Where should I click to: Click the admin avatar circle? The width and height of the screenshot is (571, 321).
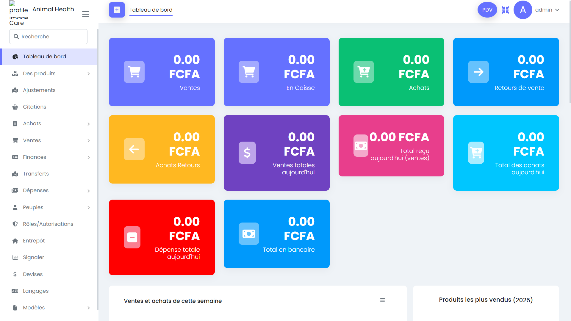523,10
